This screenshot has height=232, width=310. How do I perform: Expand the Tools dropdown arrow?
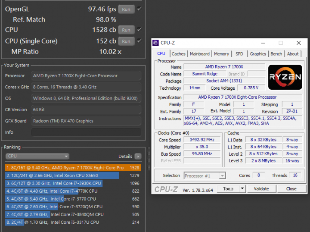tap(242, 188)
